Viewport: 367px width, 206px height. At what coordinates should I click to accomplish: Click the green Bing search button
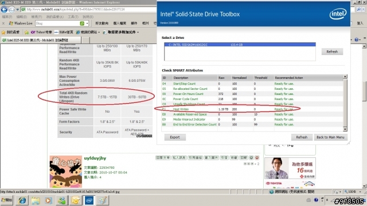click(82, 23)
